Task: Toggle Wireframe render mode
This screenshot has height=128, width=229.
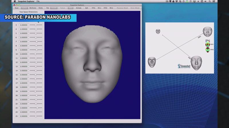Action: (33, 8)
